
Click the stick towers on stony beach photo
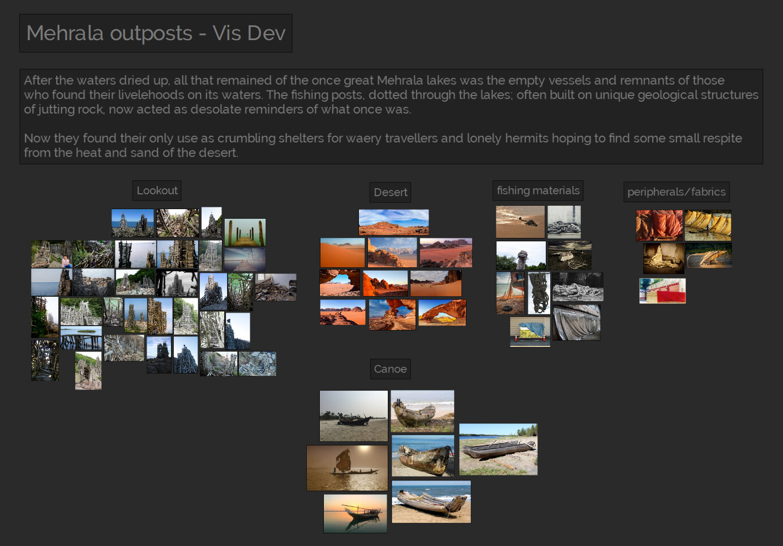[135, 282]
